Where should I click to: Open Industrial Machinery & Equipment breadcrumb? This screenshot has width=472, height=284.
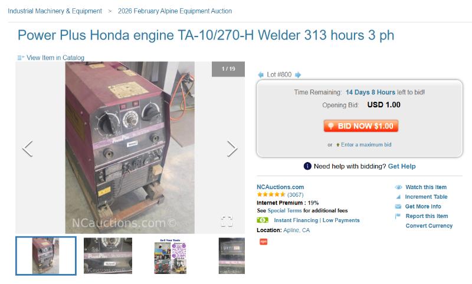click(x=55, y=11)
